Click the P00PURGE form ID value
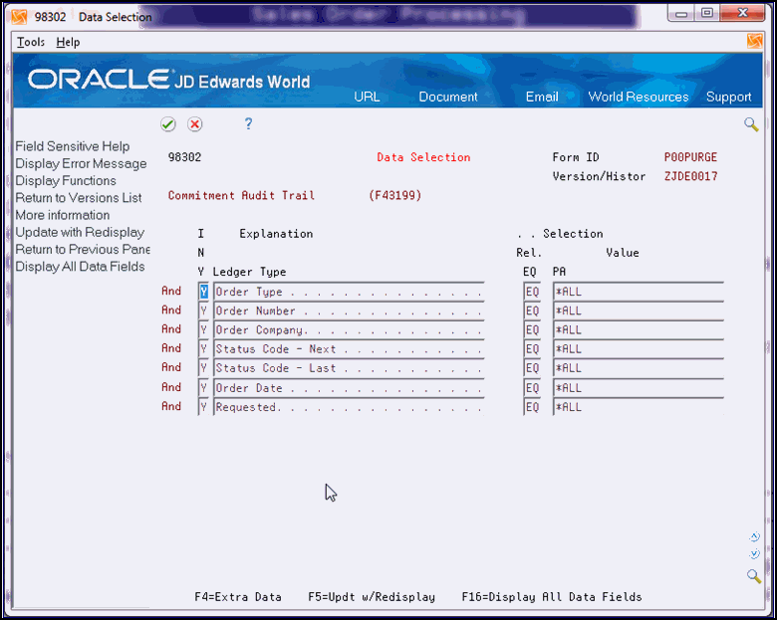Screen dimensions: 777x620 690,157
